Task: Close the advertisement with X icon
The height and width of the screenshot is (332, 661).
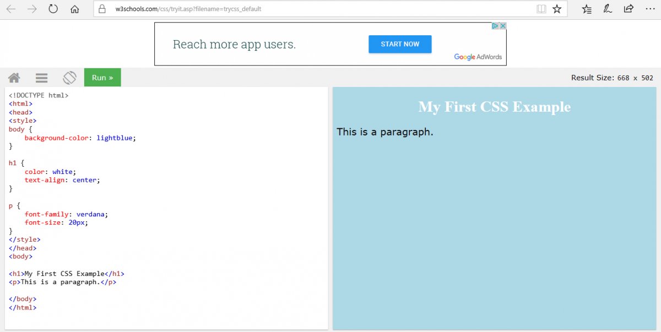Action: (x=502, y=26)
